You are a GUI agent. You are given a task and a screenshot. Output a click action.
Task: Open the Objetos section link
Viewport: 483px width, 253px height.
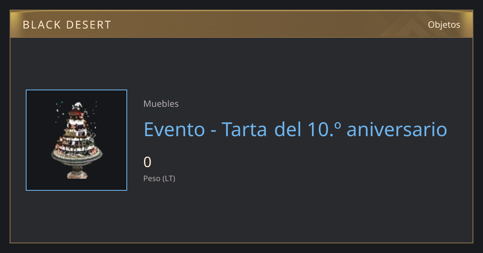click(444, 24)
